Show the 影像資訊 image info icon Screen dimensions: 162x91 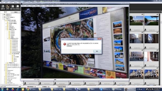(18, 7)
